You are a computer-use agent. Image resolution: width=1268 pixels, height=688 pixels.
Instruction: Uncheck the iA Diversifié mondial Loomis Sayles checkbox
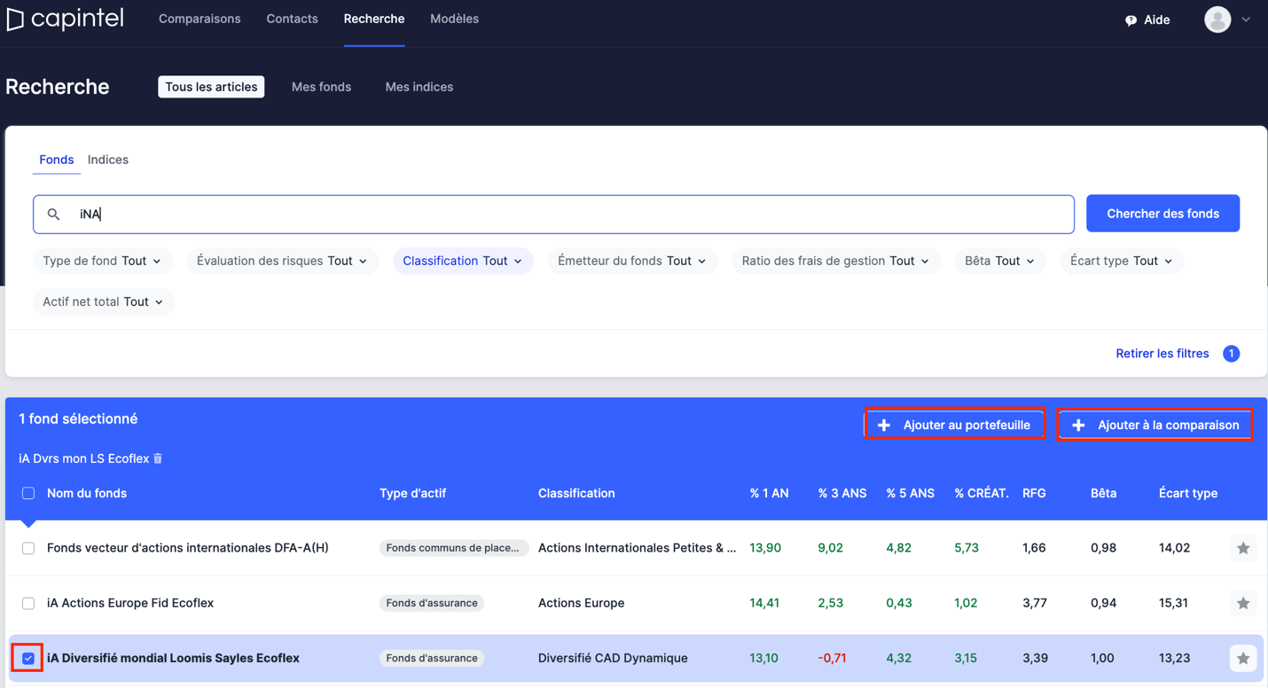pyautogui.click(x=28, y=659)
